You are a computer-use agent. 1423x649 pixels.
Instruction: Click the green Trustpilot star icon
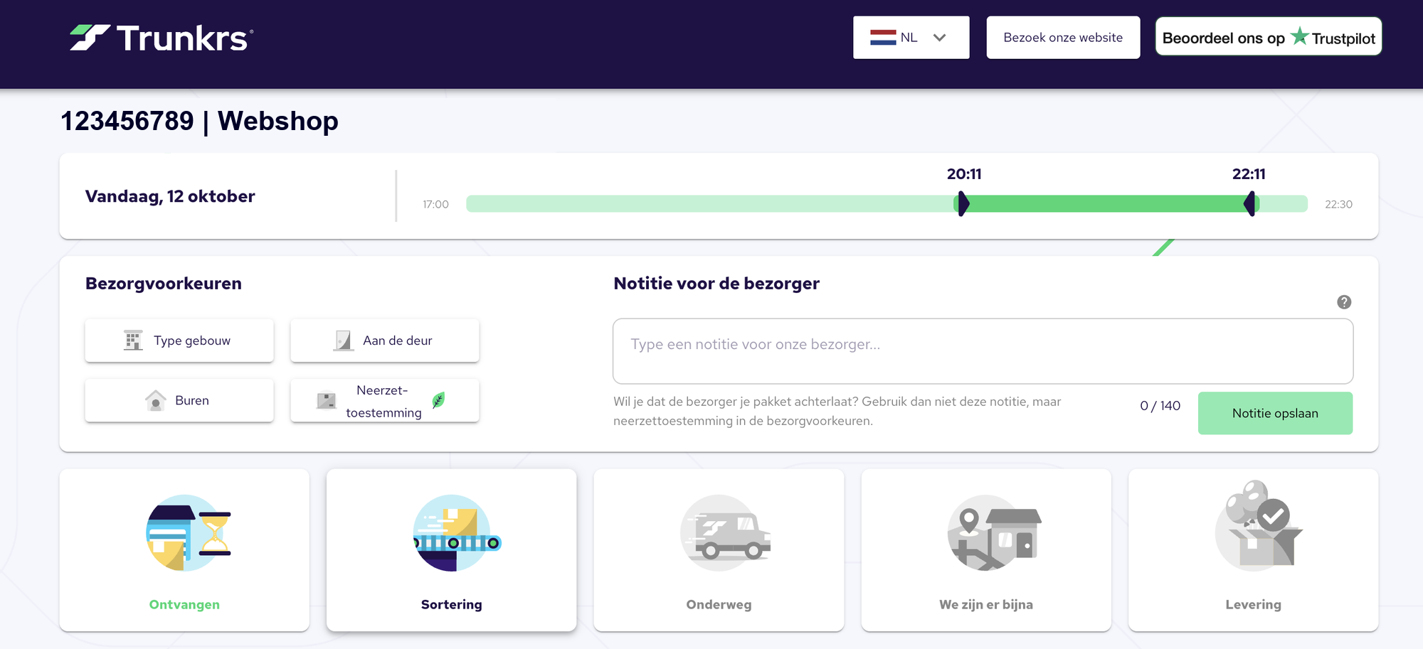(x=1299, y=36)
